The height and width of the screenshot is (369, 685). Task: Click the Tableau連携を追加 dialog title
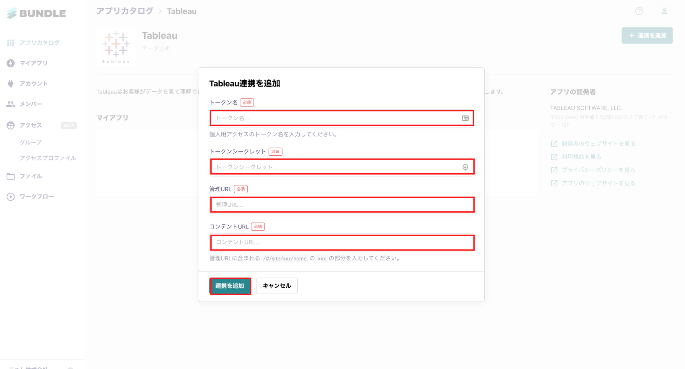tap(244, 83)
